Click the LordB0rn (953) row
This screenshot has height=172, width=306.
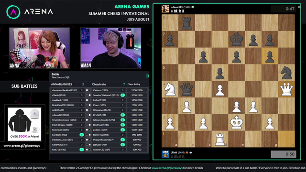point(67,135)
